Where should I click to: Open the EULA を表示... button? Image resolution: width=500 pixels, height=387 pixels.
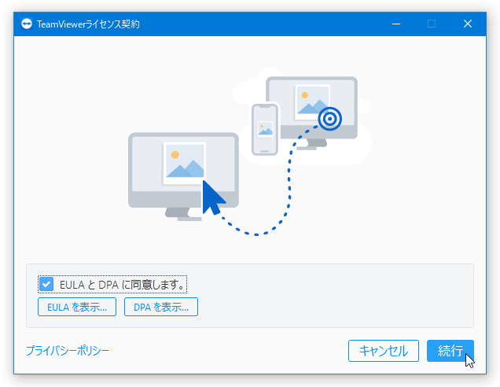point(77,307)
